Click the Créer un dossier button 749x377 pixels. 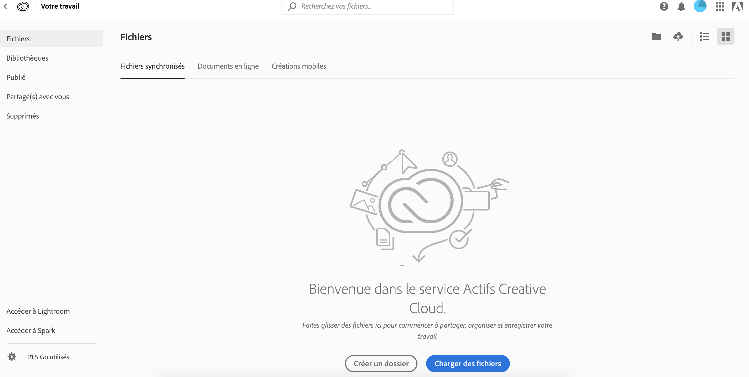click(381, 363)
